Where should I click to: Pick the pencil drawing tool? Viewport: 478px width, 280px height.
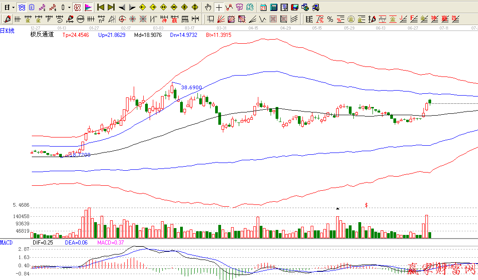click(7, 19)
